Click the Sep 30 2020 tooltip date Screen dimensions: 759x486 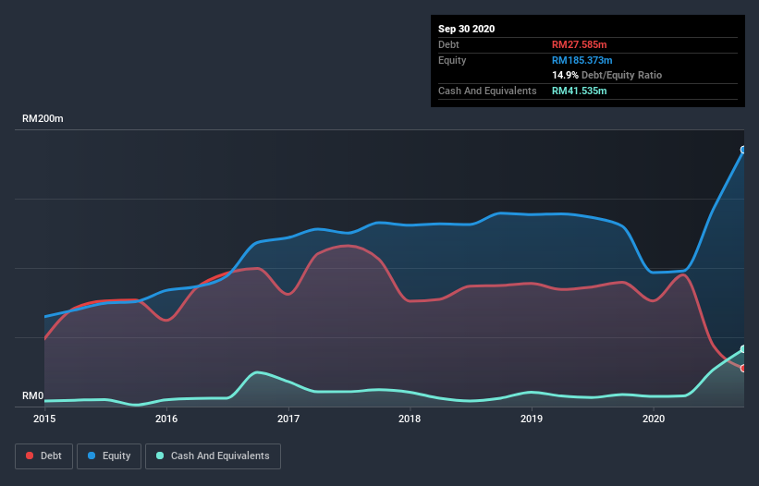tap(467, 29)
